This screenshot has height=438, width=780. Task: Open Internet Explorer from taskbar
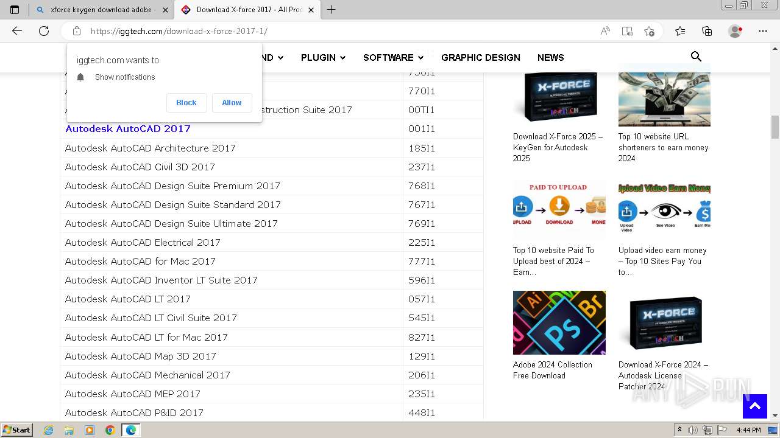pos(49,430)
